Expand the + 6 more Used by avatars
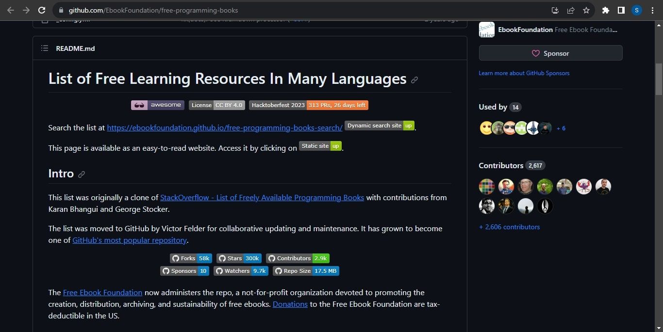 (561, 128)
